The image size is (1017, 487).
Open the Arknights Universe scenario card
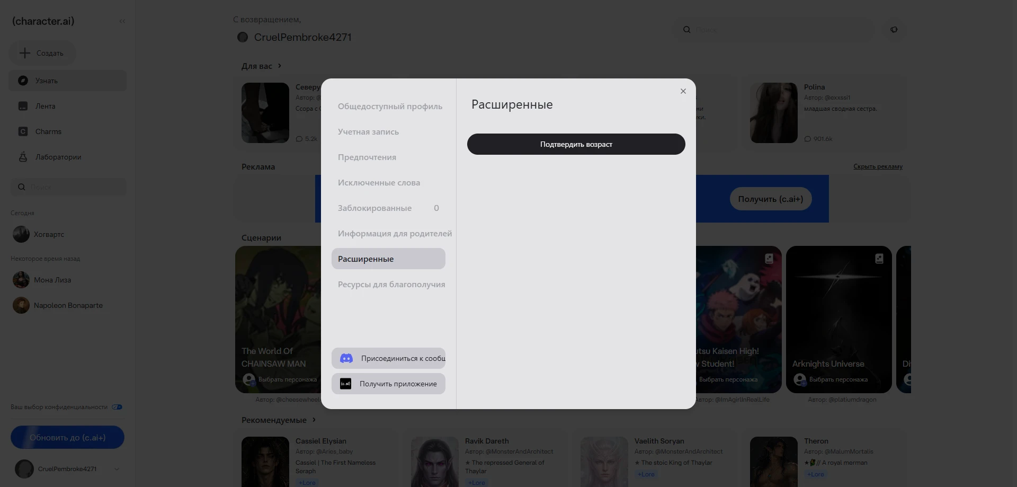(x=839, y=320)
